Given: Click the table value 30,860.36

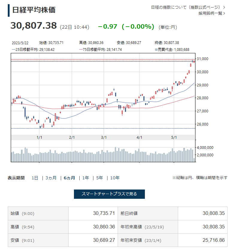Looking at the screenshot, I should coord(104,227).
